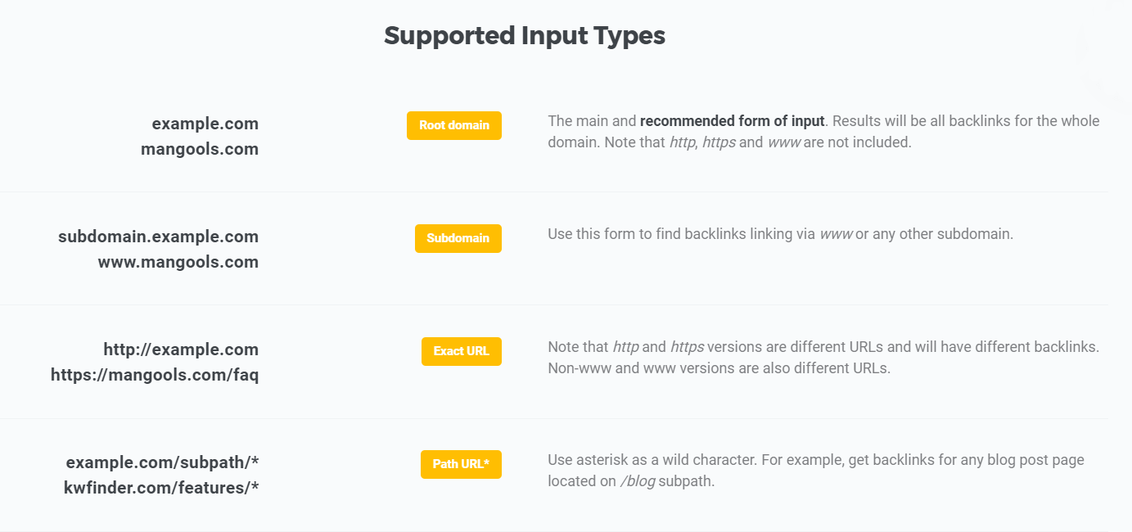This screenshot has height=532, width=1132.
Task: Click the Root domain yellow badge
Action: [x=453, y=125]
